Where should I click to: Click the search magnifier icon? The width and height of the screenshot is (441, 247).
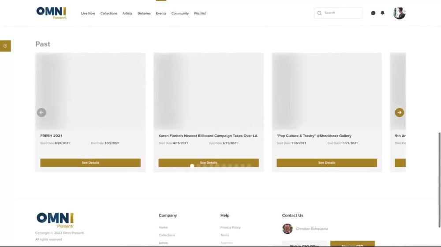click(x=319, y=13)
